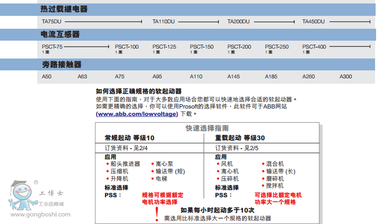The image size is (387, 224).
Task: Select the 旁路接触器 section header
Action: [62, 64]
